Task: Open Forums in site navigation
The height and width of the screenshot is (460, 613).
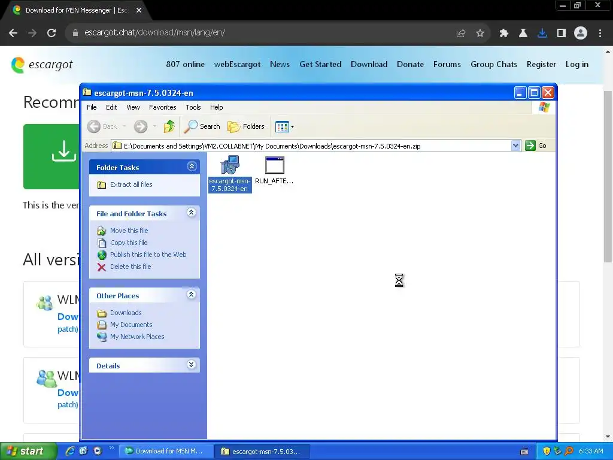Action: (x=447, y=64)
